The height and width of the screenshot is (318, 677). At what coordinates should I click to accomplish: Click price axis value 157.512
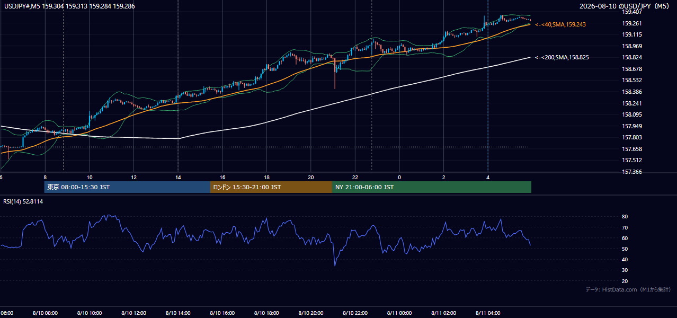pos(632,160)
